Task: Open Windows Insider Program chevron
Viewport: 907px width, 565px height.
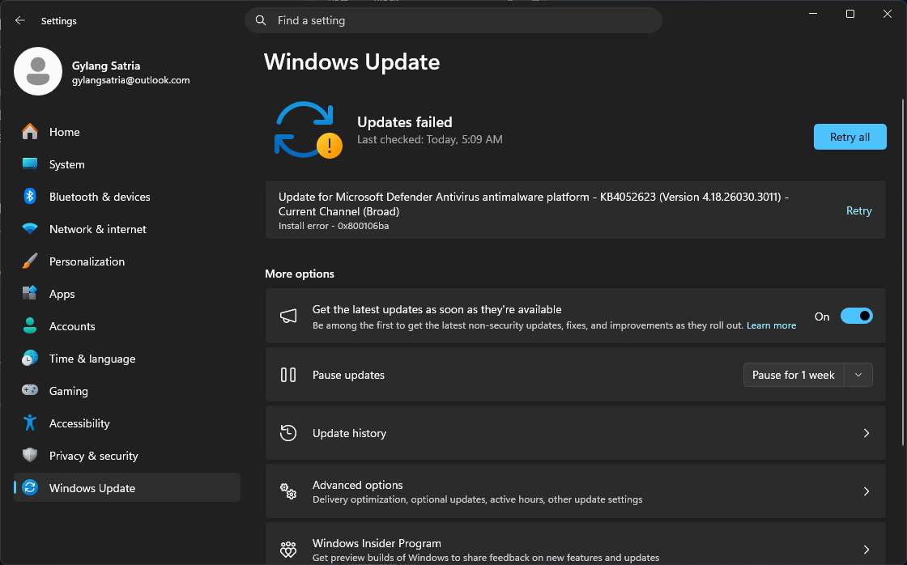Action: [866, 550]
